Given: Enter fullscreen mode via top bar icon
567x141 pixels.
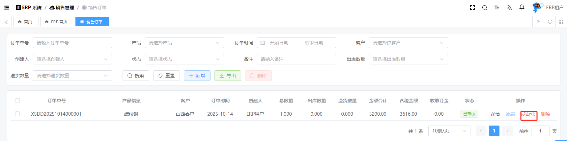Looking at the screenshot, I should point(472,8).
